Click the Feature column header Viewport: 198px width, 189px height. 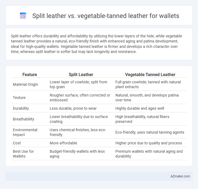pyautogui.click(x=30, y=74)
